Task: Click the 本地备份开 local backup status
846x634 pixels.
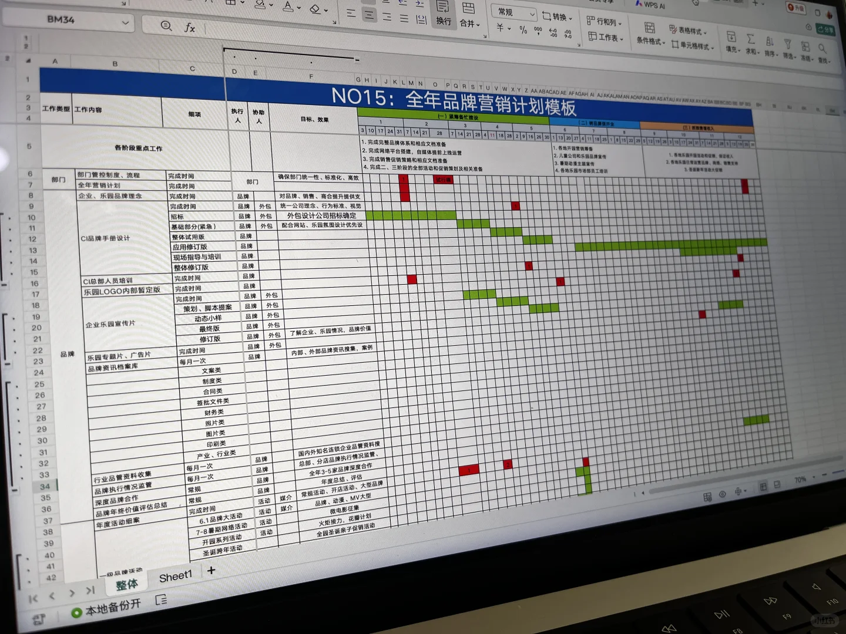Action: (x=106, y=608)
